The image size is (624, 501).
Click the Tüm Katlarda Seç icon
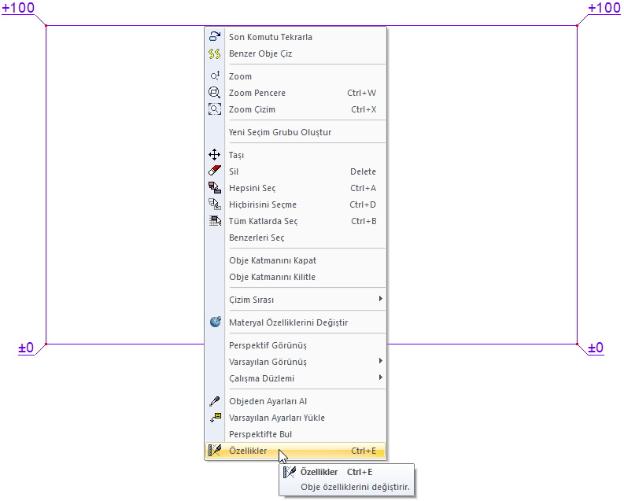pos(215,221)
